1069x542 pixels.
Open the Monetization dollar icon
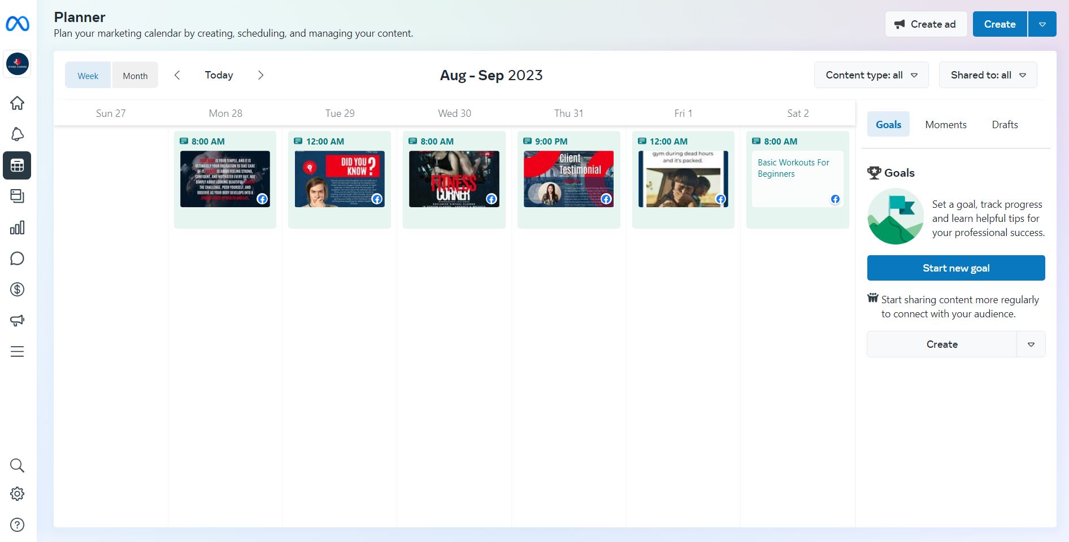pos(18,290)
